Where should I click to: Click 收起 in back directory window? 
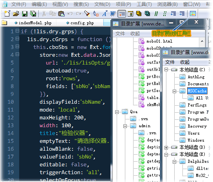(135, 34)
